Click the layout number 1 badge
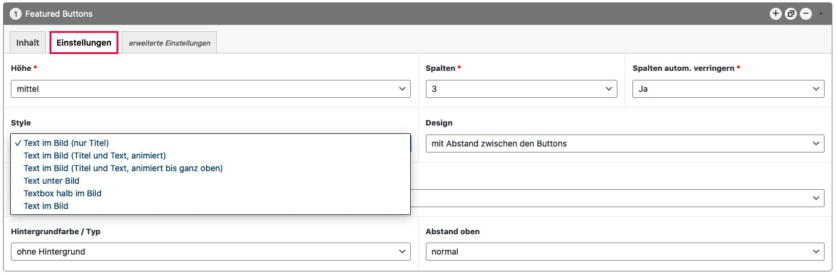This screenshot has height=275, width=836. (16, 14)
